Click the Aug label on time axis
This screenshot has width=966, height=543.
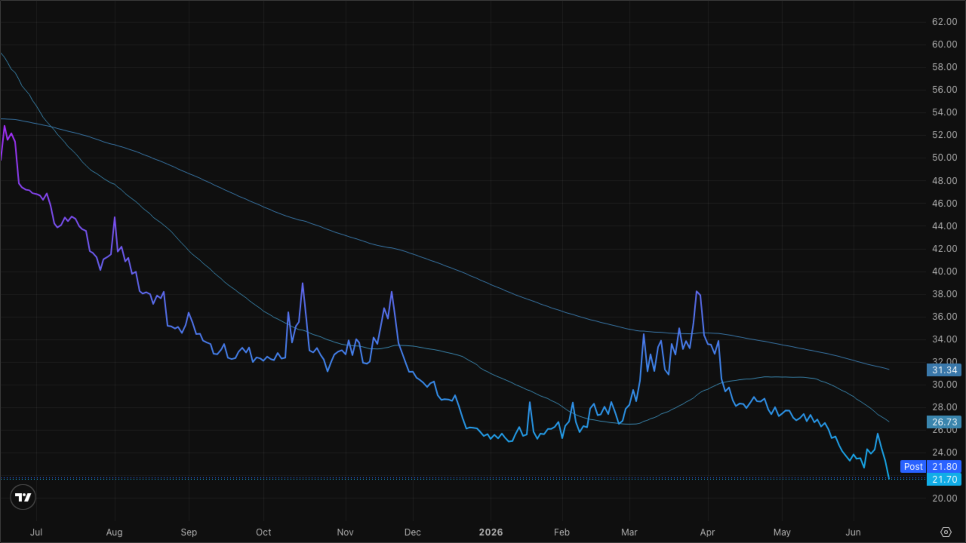[114, 532]
